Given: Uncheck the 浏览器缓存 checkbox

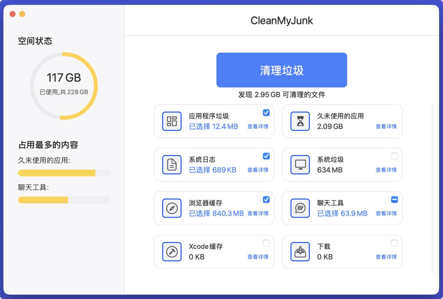Looking at the screenshot, I should point(266,200).
